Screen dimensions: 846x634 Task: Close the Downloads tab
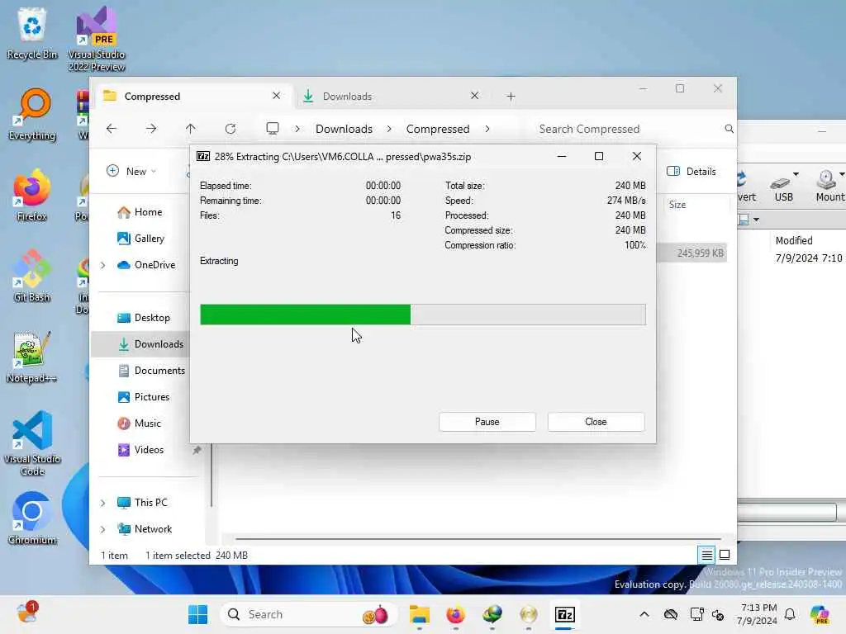pyautogui.click(x=474, y=96)
